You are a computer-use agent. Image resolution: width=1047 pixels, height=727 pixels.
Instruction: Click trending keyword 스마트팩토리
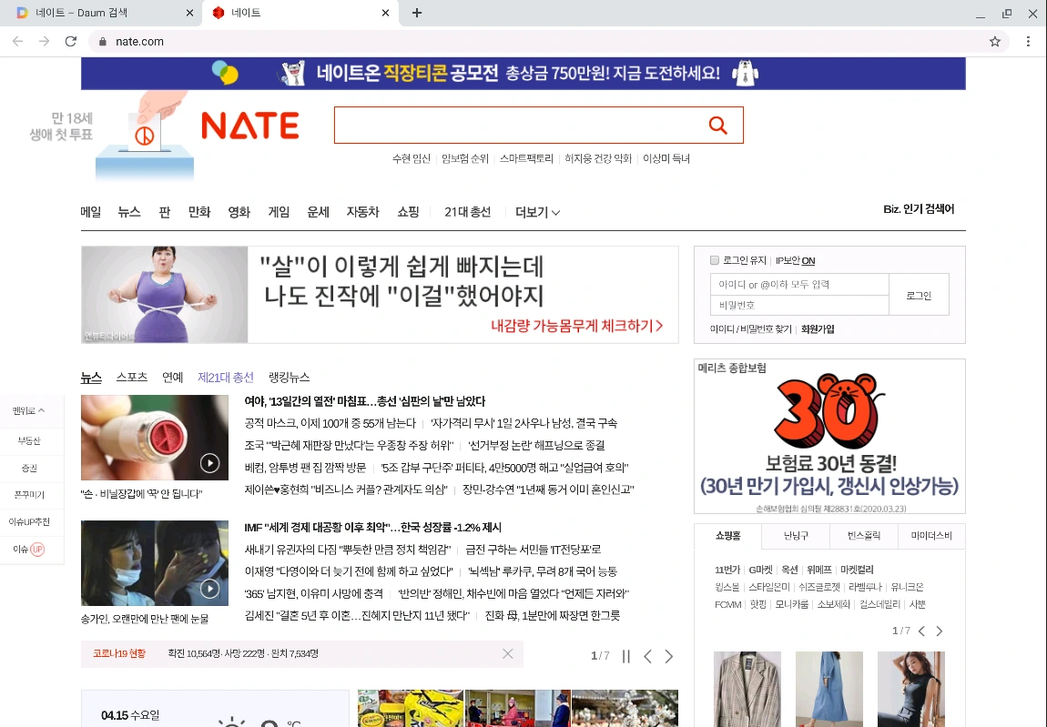tap(526, 159)
